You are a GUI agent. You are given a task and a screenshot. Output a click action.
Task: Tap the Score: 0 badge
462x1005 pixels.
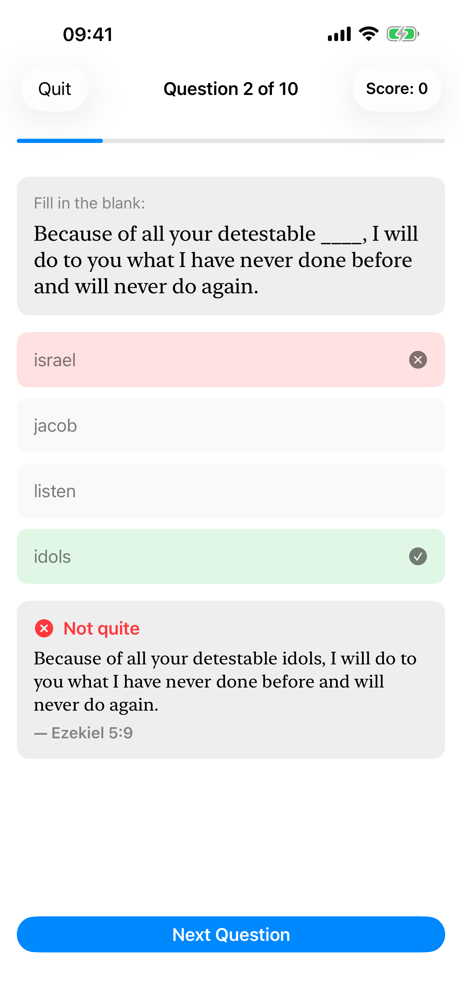(397, 89)
